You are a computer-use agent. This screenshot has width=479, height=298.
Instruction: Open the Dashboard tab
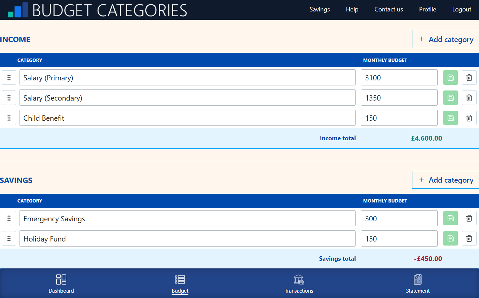[x=61, y=284]
